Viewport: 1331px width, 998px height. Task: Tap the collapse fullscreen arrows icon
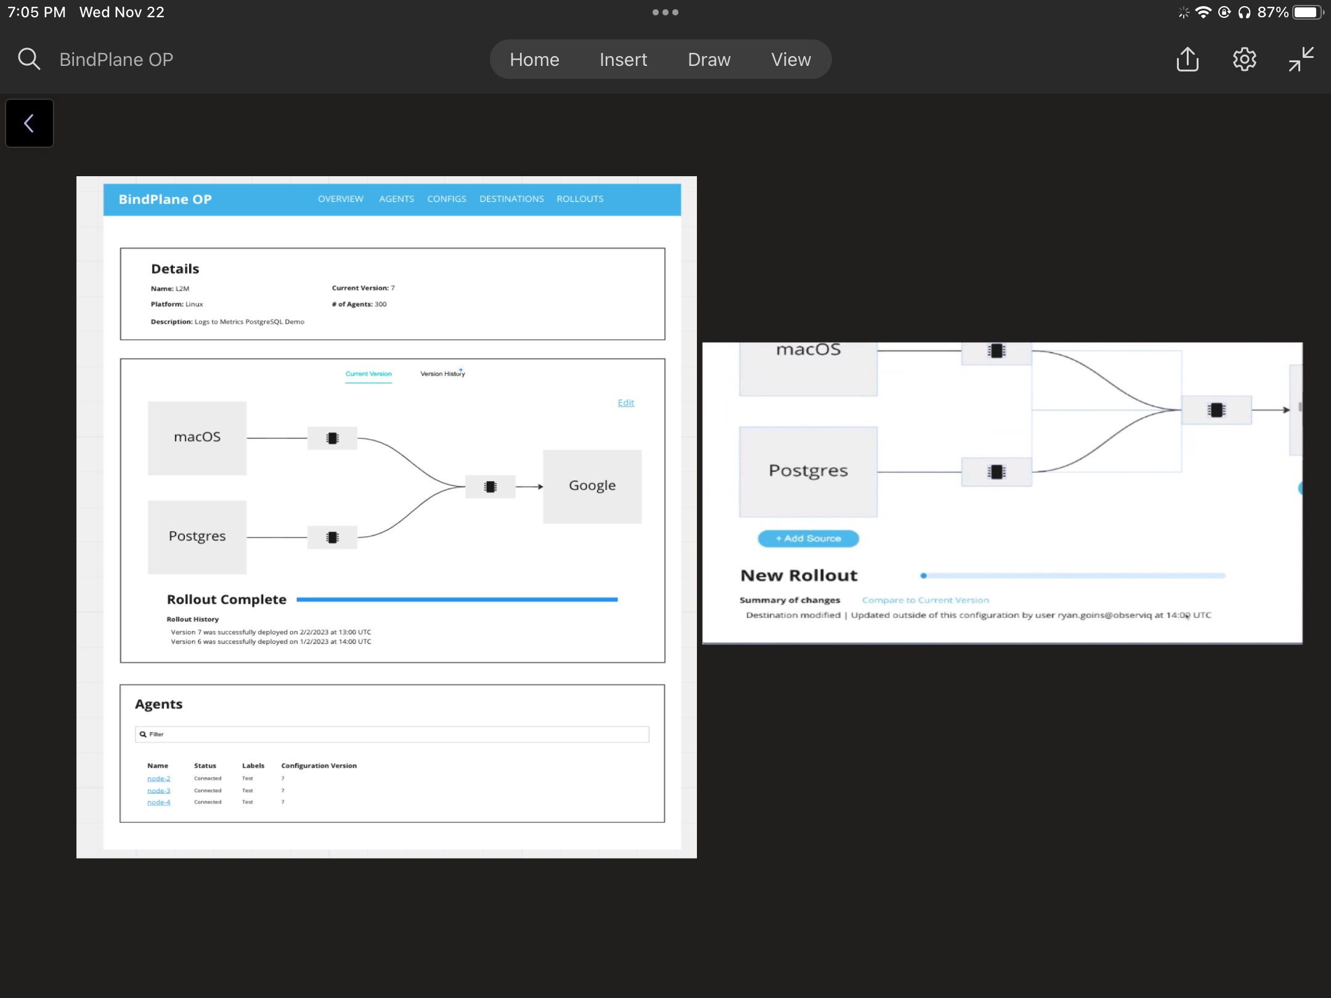coord(1301,59)
